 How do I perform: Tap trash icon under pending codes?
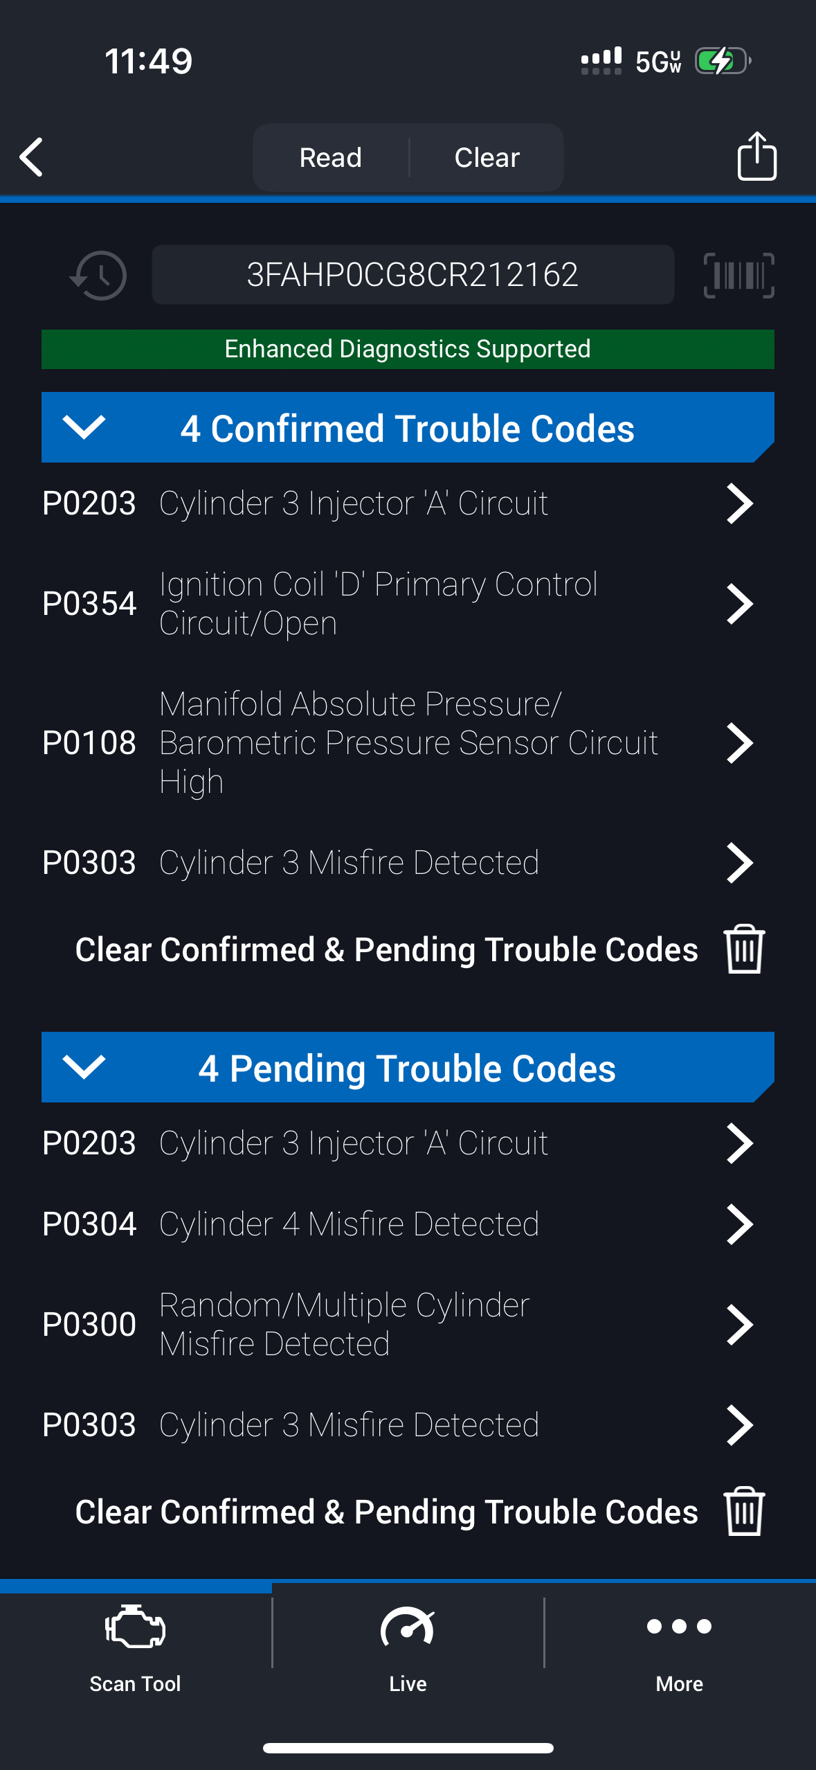pyautogui.click(x=744, y=1511)
